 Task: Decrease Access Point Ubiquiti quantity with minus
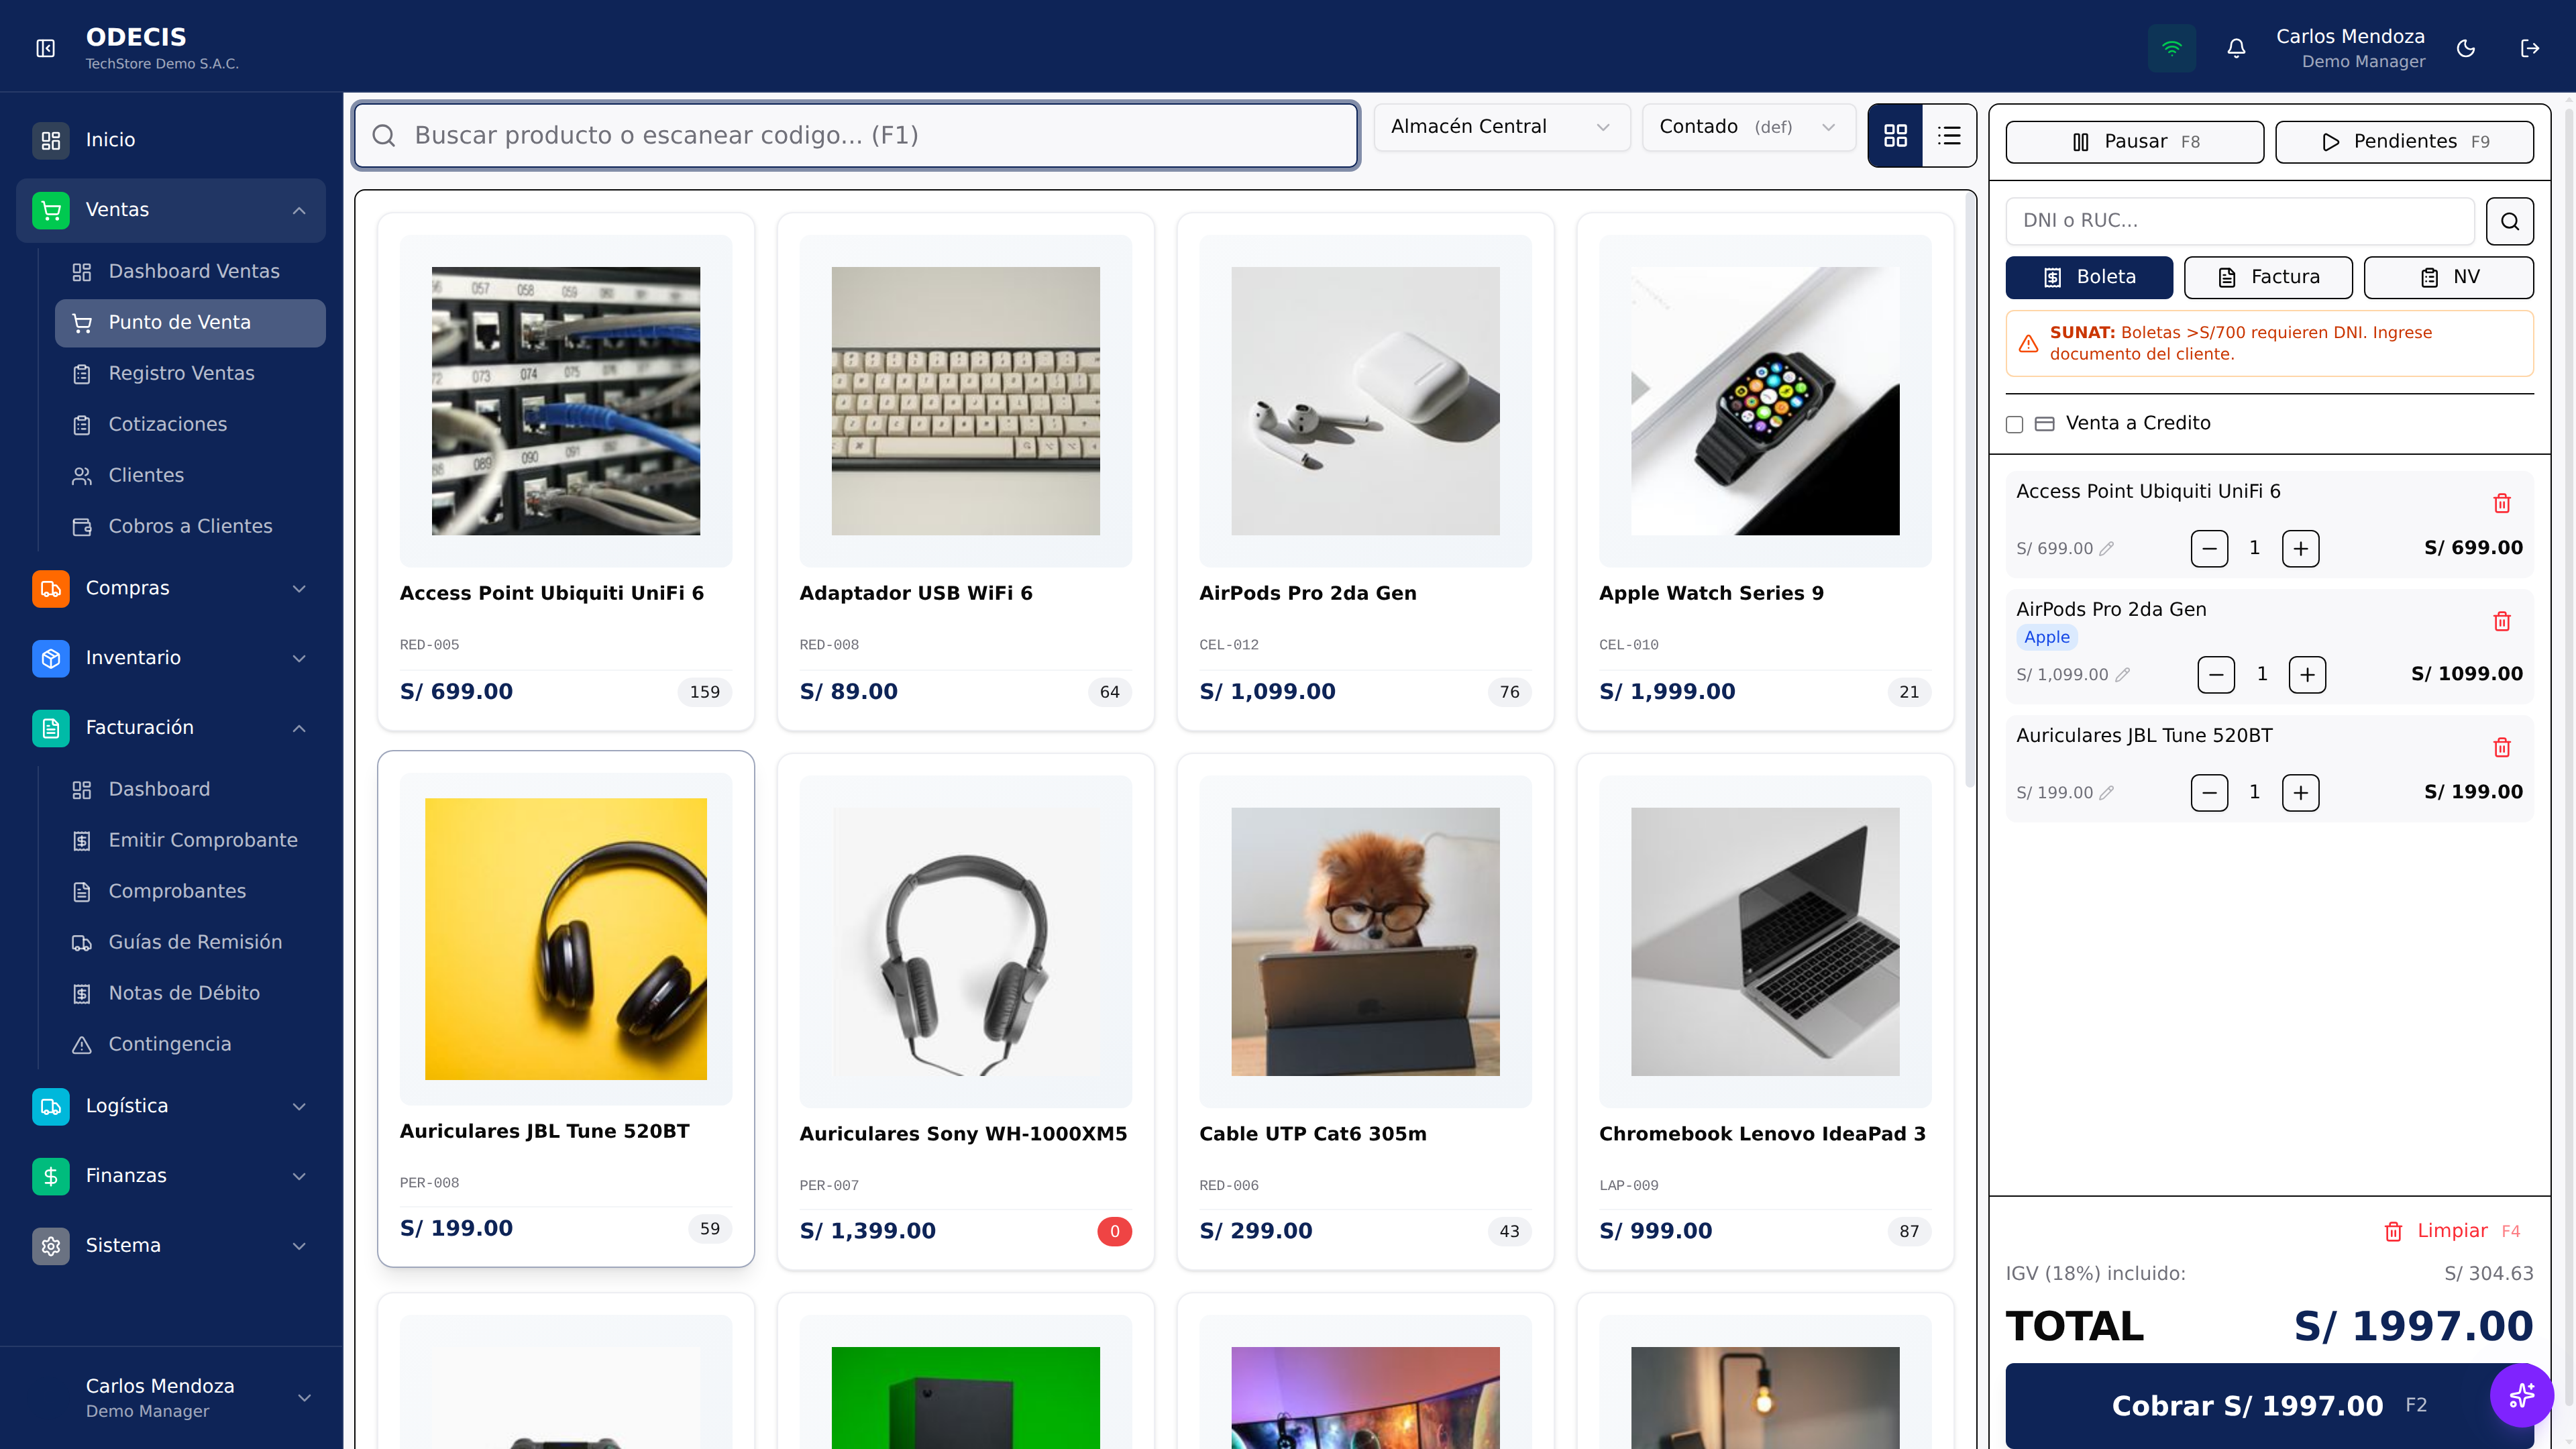pyautogui.click(x=2209, y=548)
